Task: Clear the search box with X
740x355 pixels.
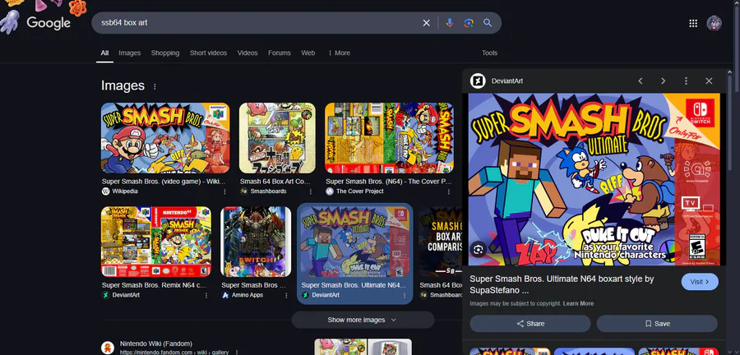Action: (426, 23)
